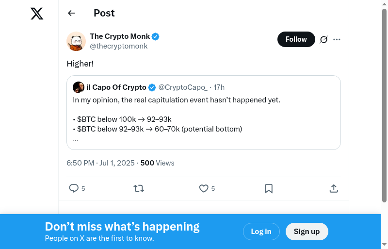This screenshot has width=388, height=249.
Task: Open Grok actions icon on post
Action: point(324,39)
